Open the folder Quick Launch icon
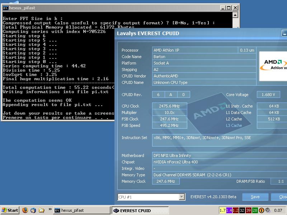 (x=41, y=210)
